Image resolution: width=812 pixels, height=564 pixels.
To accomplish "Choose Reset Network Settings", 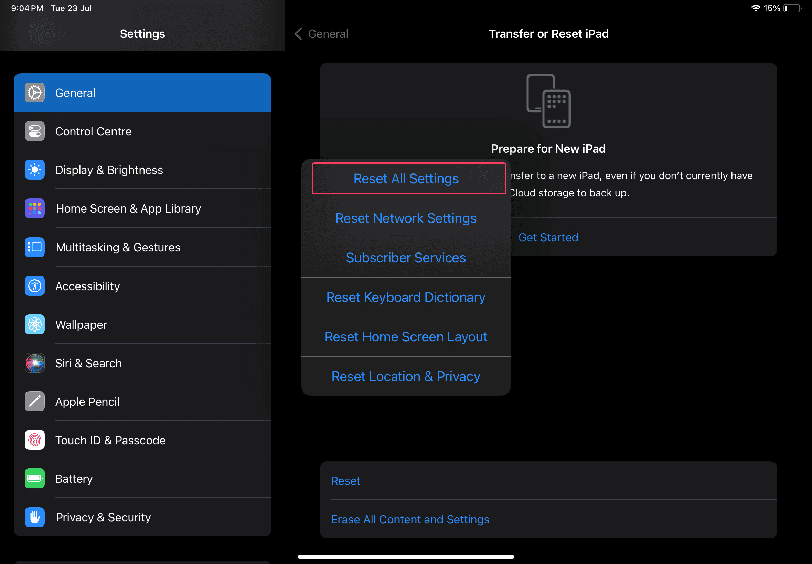I will pos(406,218).
